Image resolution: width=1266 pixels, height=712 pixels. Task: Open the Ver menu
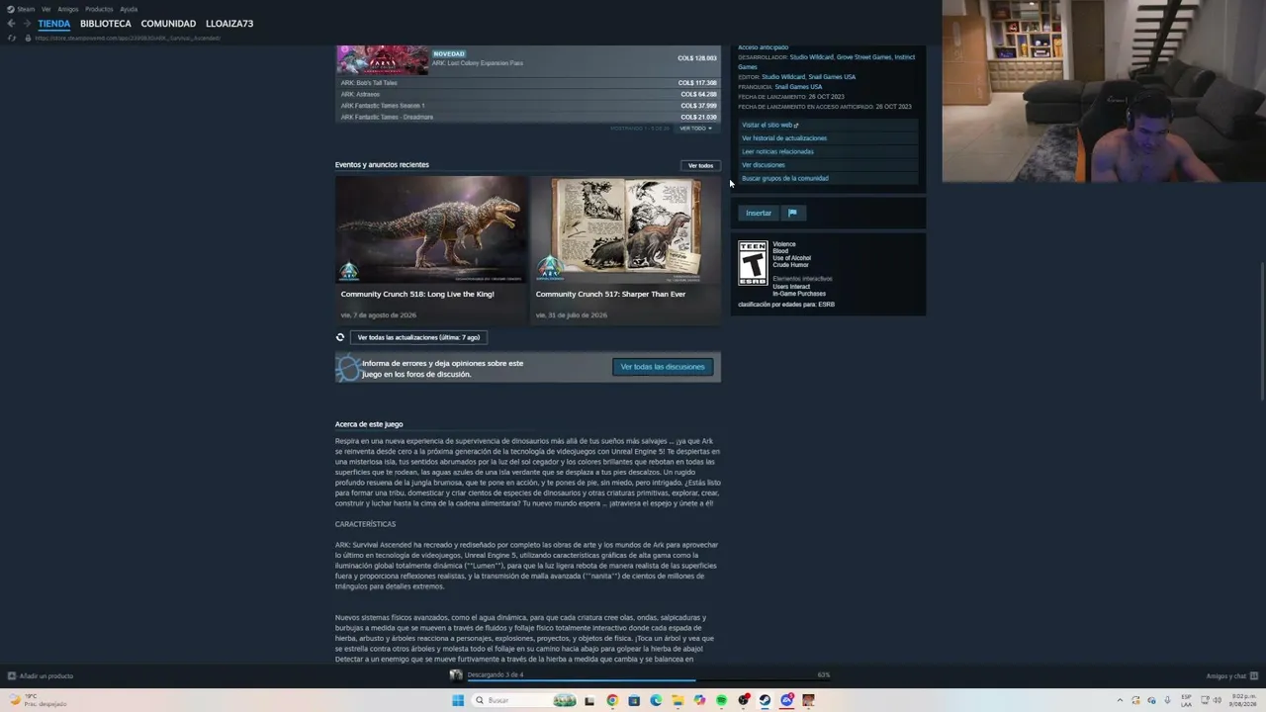pyautogui.click(x=45, y=9)
